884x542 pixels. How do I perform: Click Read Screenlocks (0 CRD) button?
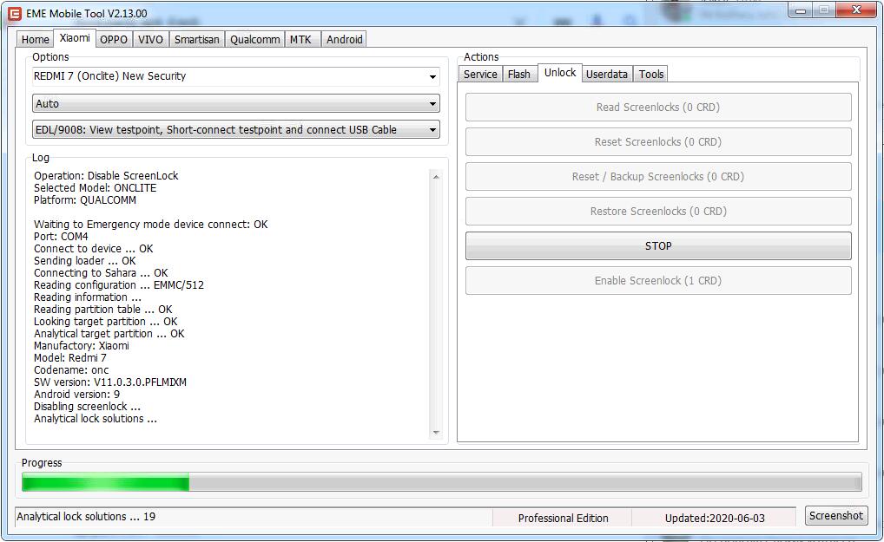[658, 107]
